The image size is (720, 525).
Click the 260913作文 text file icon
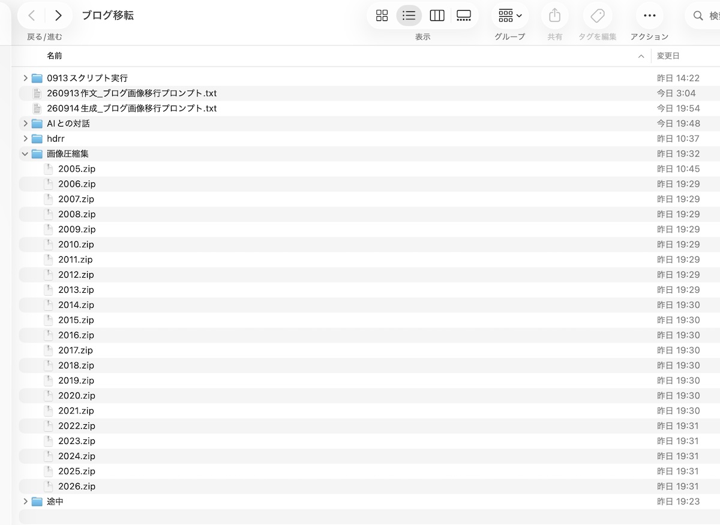coord(37,93)
